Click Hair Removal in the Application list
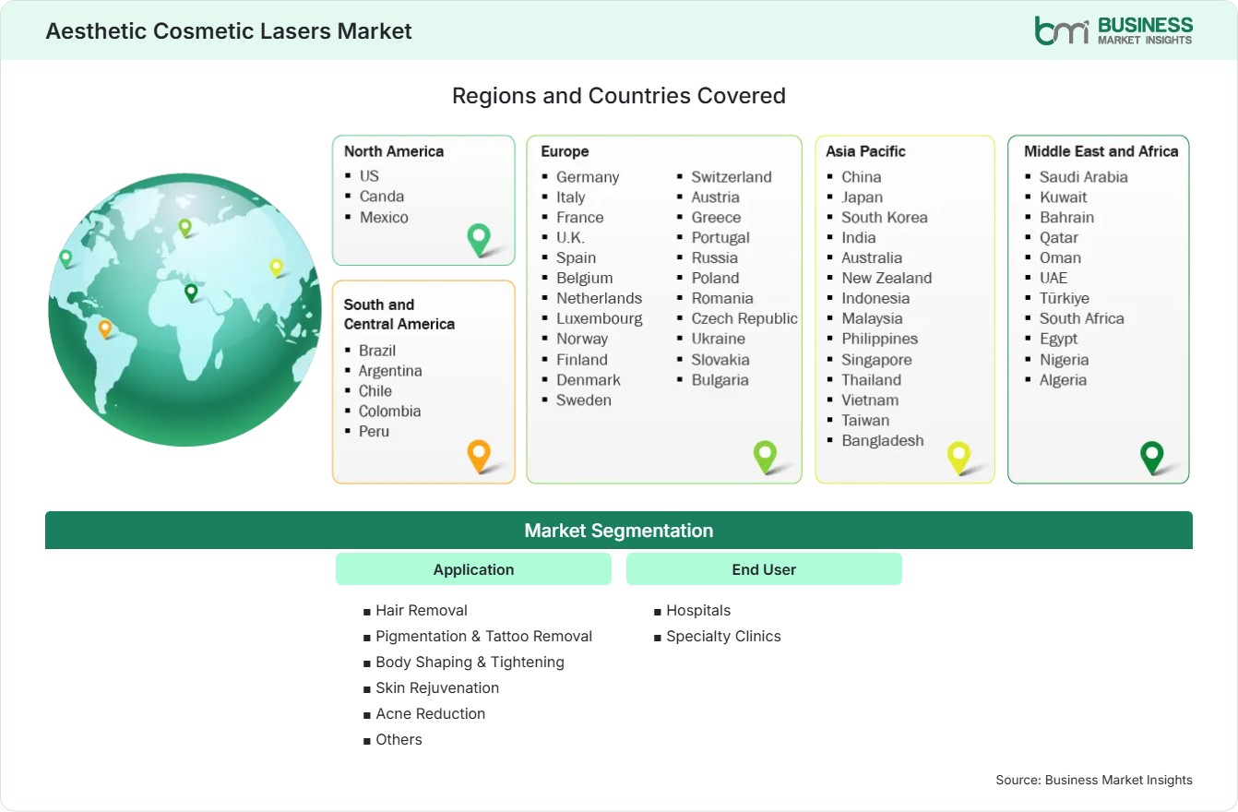The height and width of the screenshot is (812, 1238). [422, 610]
